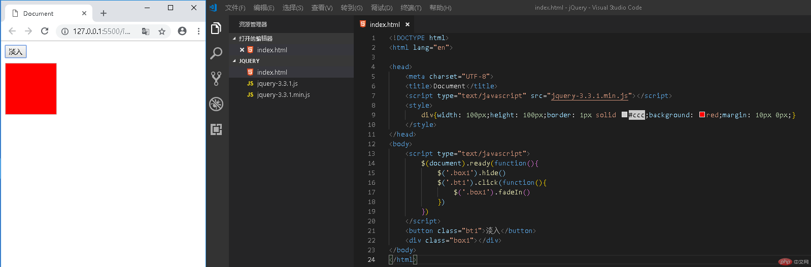This screenshot has height=267, width=811.
Task: Bookmark this page with the star icon
Action: 162,31
